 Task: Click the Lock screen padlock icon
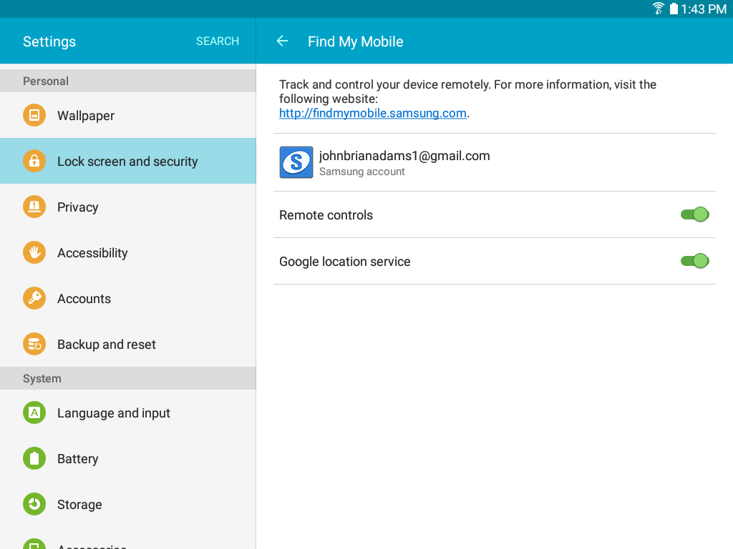34,161
